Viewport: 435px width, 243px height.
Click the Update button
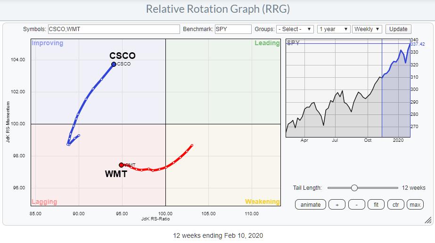coord(398,29)
